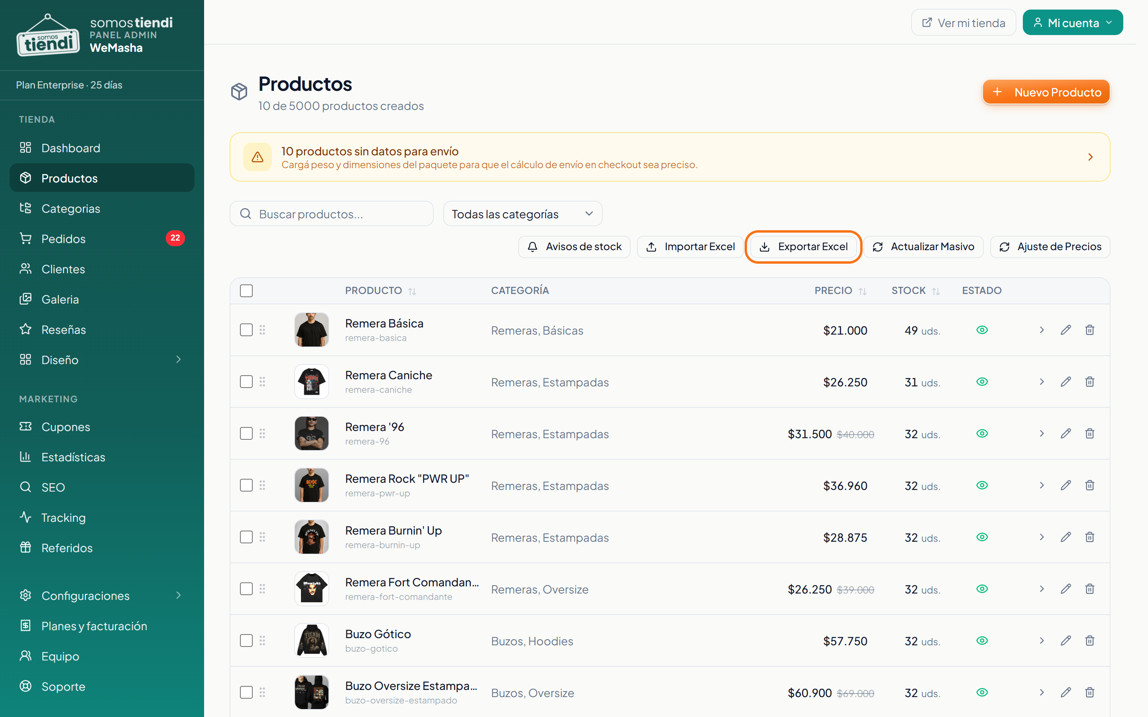Expand Configuraciones submenu chevron in sidebar
Screen dimensions: 1148x717
click(178, 595)
